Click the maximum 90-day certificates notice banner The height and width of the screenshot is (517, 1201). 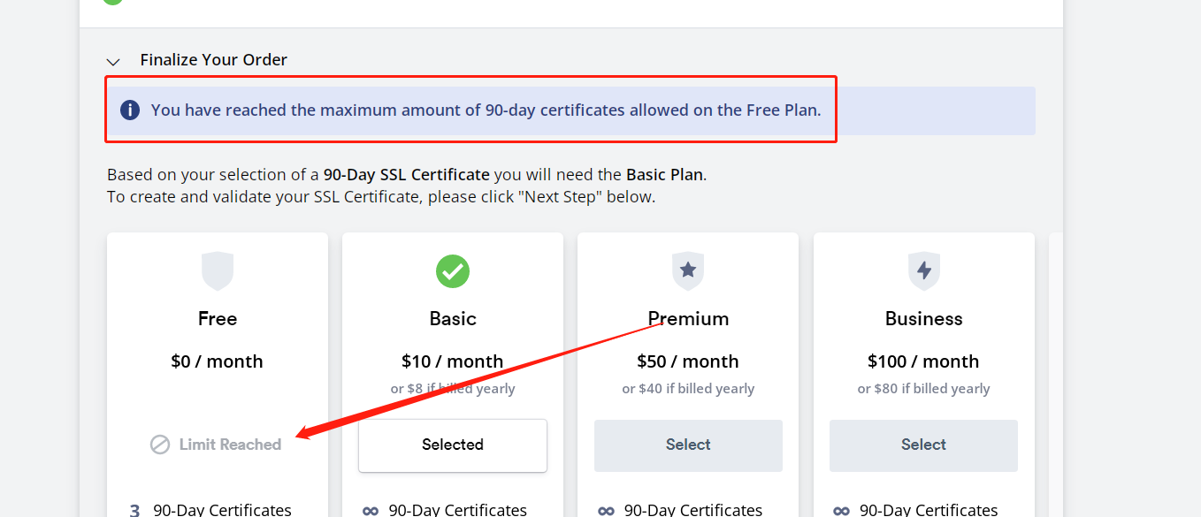tap(571, 110)
